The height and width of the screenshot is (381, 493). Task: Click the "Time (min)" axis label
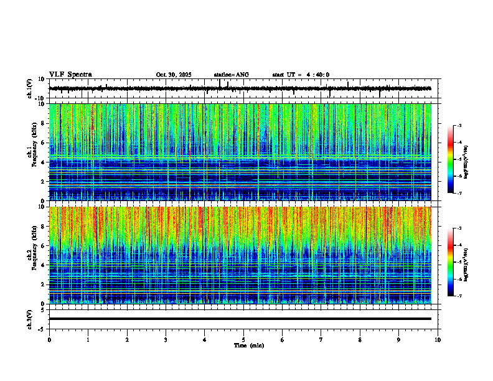pyautogui.click(x=249, y=346)
